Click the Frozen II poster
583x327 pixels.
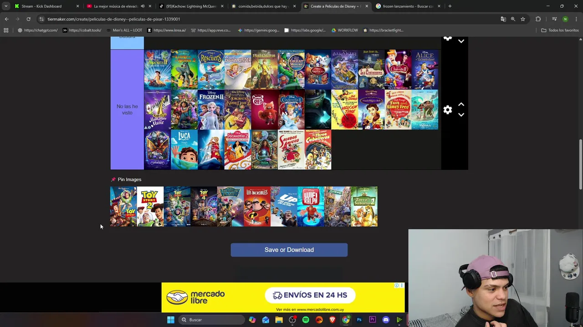[x=211, y=110]
